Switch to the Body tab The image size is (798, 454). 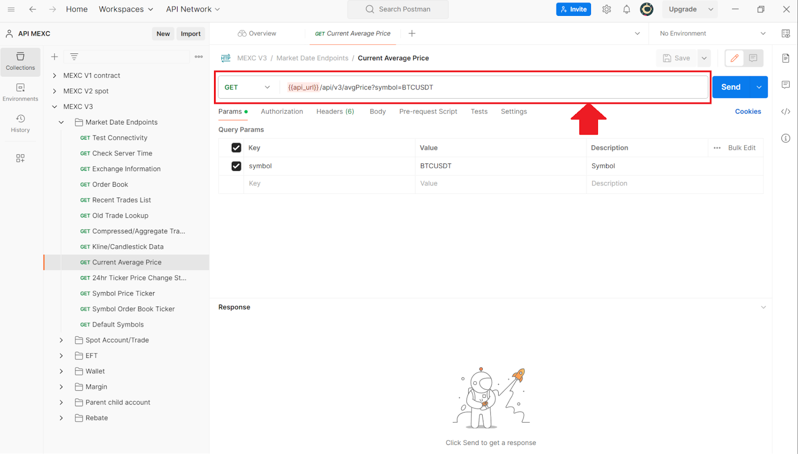click(x=378, y=112)
